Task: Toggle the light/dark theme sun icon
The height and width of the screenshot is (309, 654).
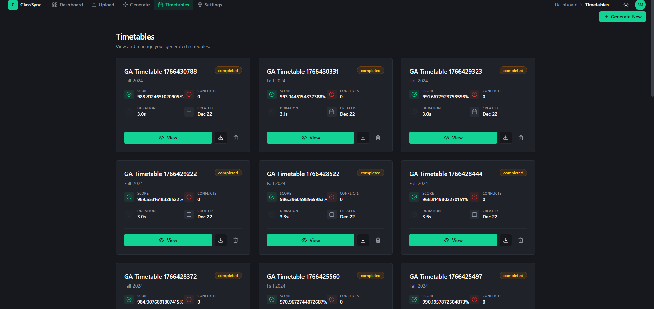Action: [626, 5]
